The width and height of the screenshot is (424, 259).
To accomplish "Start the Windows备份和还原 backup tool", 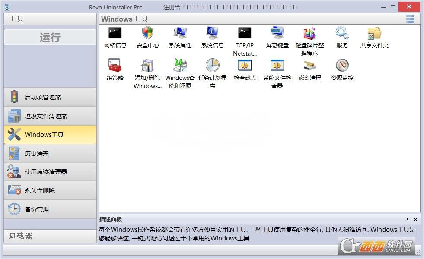I will (x=180, y=68).
